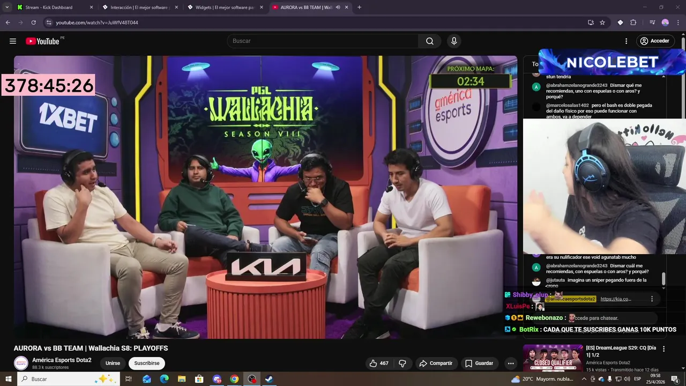
Task: Open Chrome profile avatar
Action: point(665,23)
